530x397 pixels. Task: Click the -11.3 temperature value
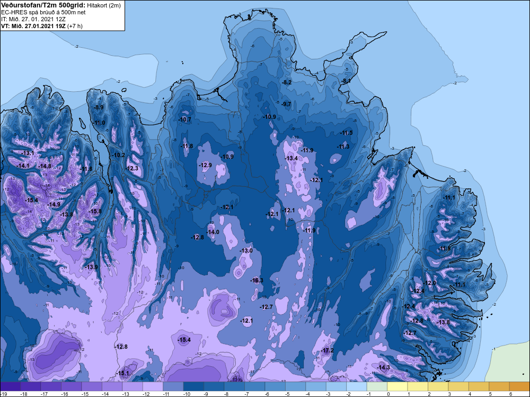point(343,146)
